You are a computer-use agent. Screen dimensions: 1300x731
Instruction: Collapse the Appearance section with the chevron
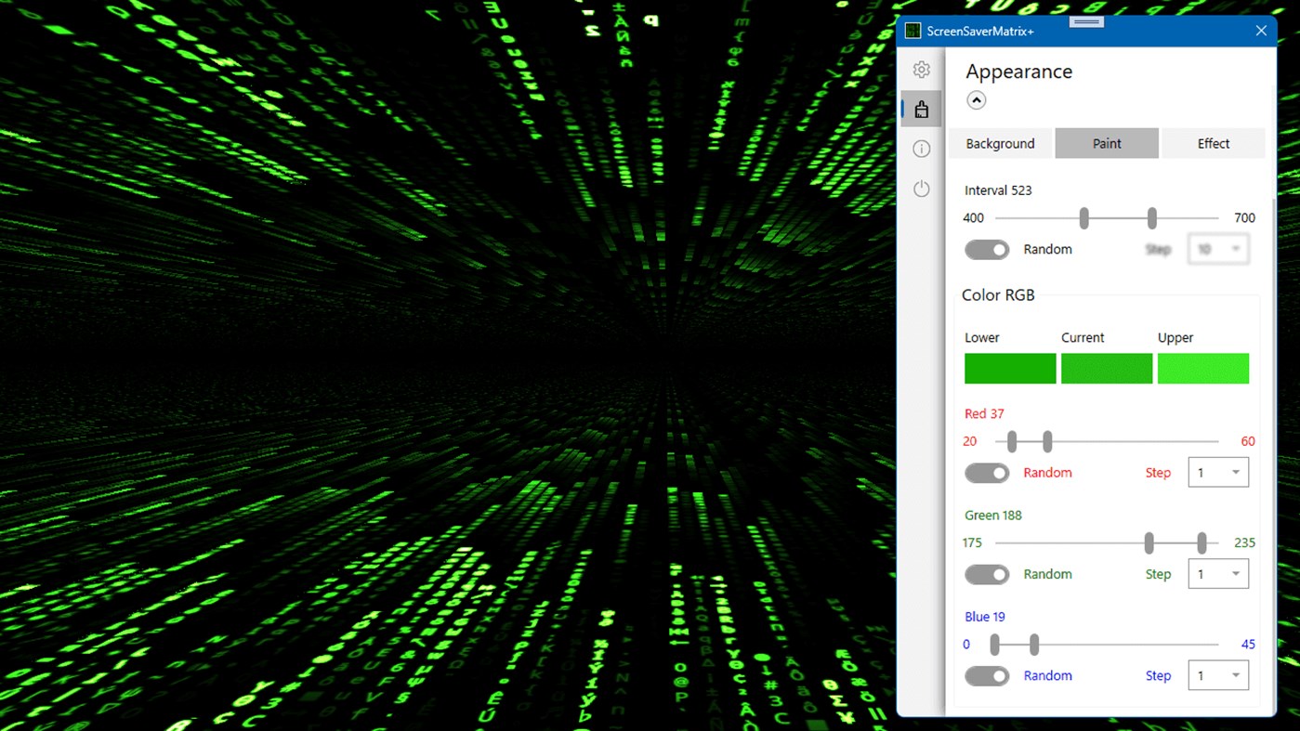click(976, 99)
